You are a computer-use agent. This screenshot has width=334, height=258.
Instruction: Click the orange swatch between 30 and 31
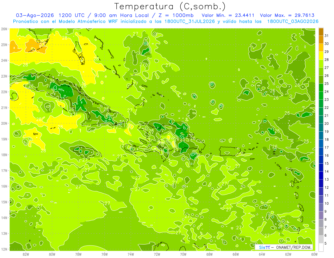point(321,40)
